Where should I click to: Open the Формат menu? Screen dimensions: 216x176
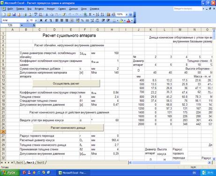pyautogui.click(x=51, y=9)
